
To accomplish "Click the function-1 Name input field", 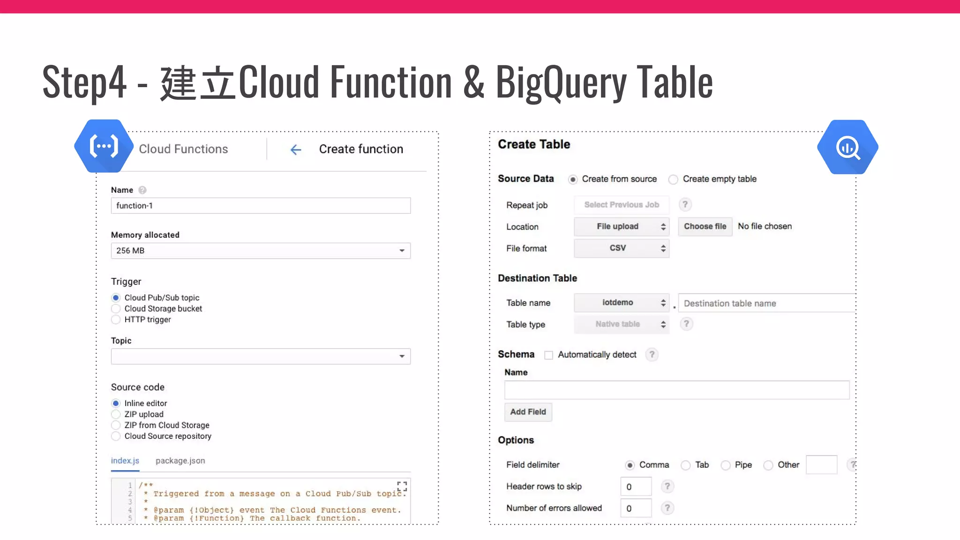I will [261, 206].
